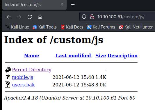The image size is (155, 110).
Task: Click the file icon beside users.bak
Action: coord(8,85)
